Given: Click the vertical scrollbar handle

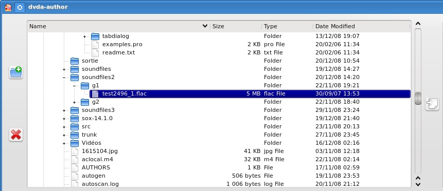Looking at the screenshot, I should point(418,98).
